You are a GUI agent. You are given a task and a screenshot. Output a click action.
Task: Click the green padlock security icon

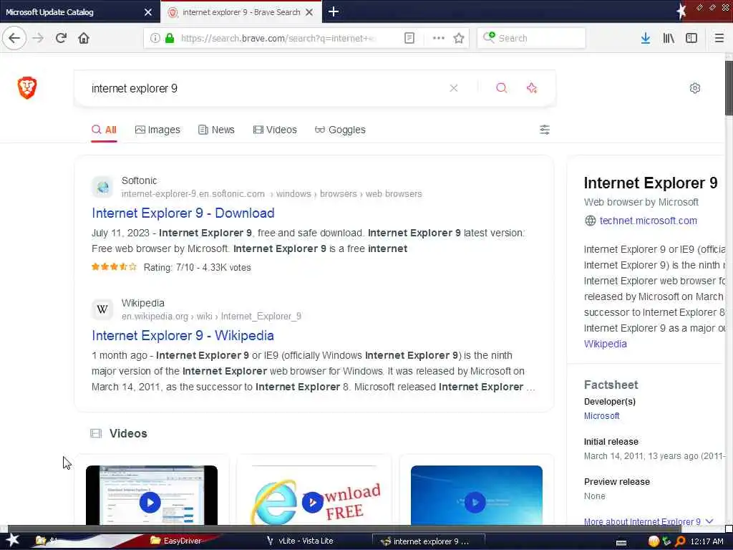coord(170,38)
